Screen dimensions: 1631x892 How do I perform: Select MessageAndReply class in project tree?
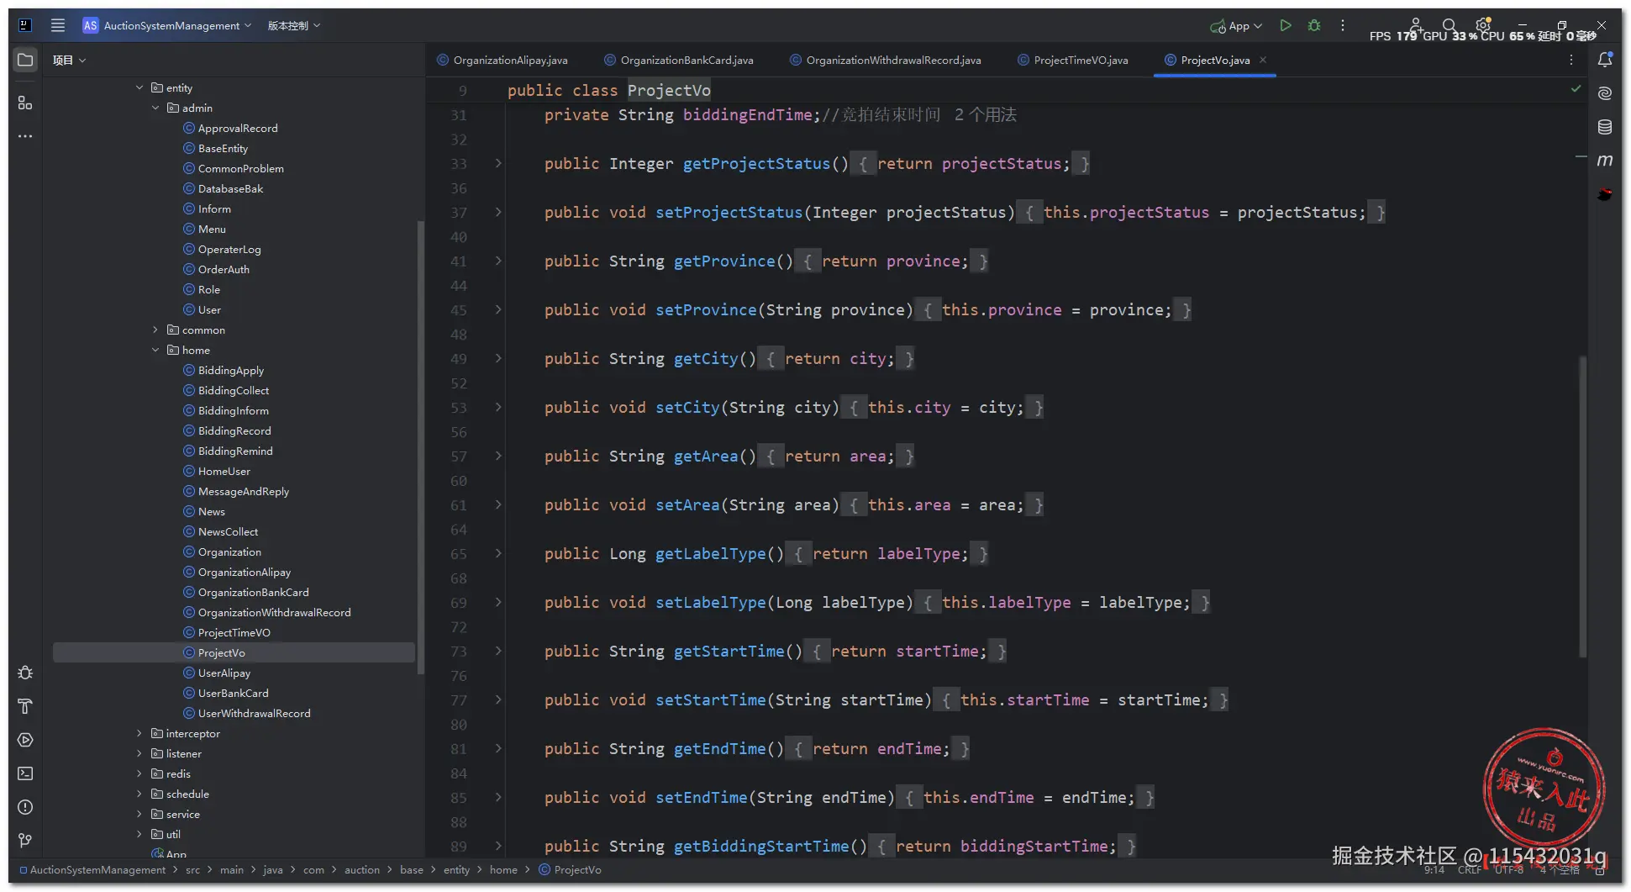[x=244, y=491]
